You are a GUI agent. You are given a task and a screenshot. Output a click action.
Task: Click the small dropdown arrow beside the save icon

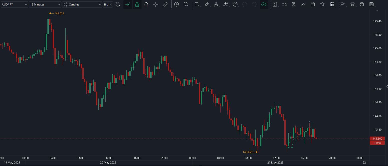coord(375,6)
